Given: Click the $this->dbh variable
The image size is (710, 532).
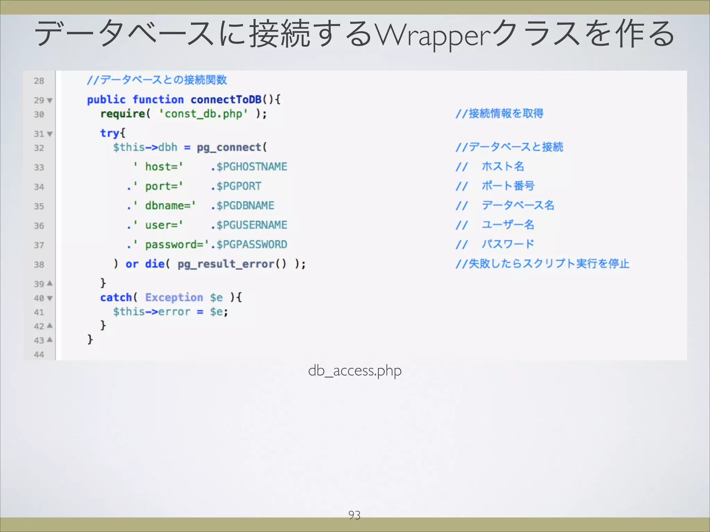Looking at the screenshot, I should (145, 147).
